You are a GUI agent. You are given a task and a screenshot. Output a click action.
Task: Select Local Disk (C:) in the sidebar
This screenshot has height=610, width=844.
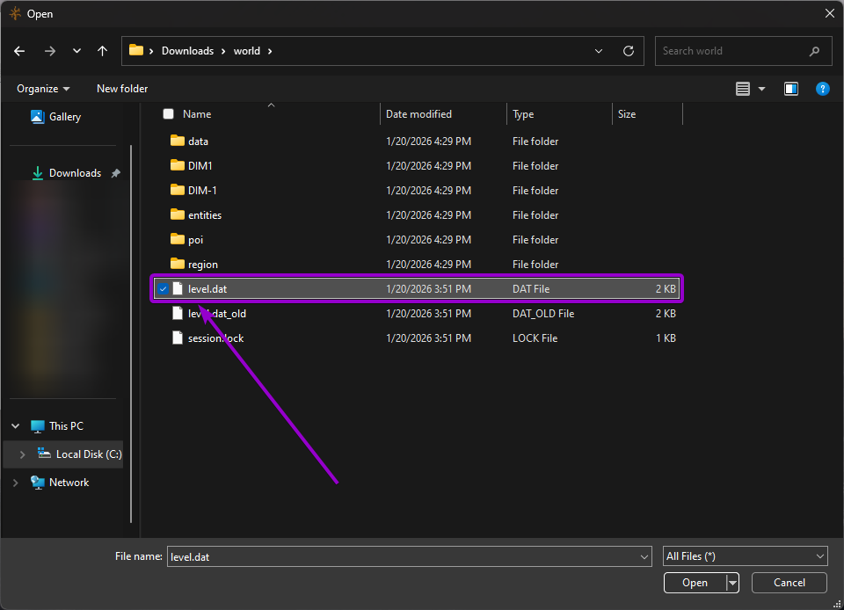click(x=79, y=454)
